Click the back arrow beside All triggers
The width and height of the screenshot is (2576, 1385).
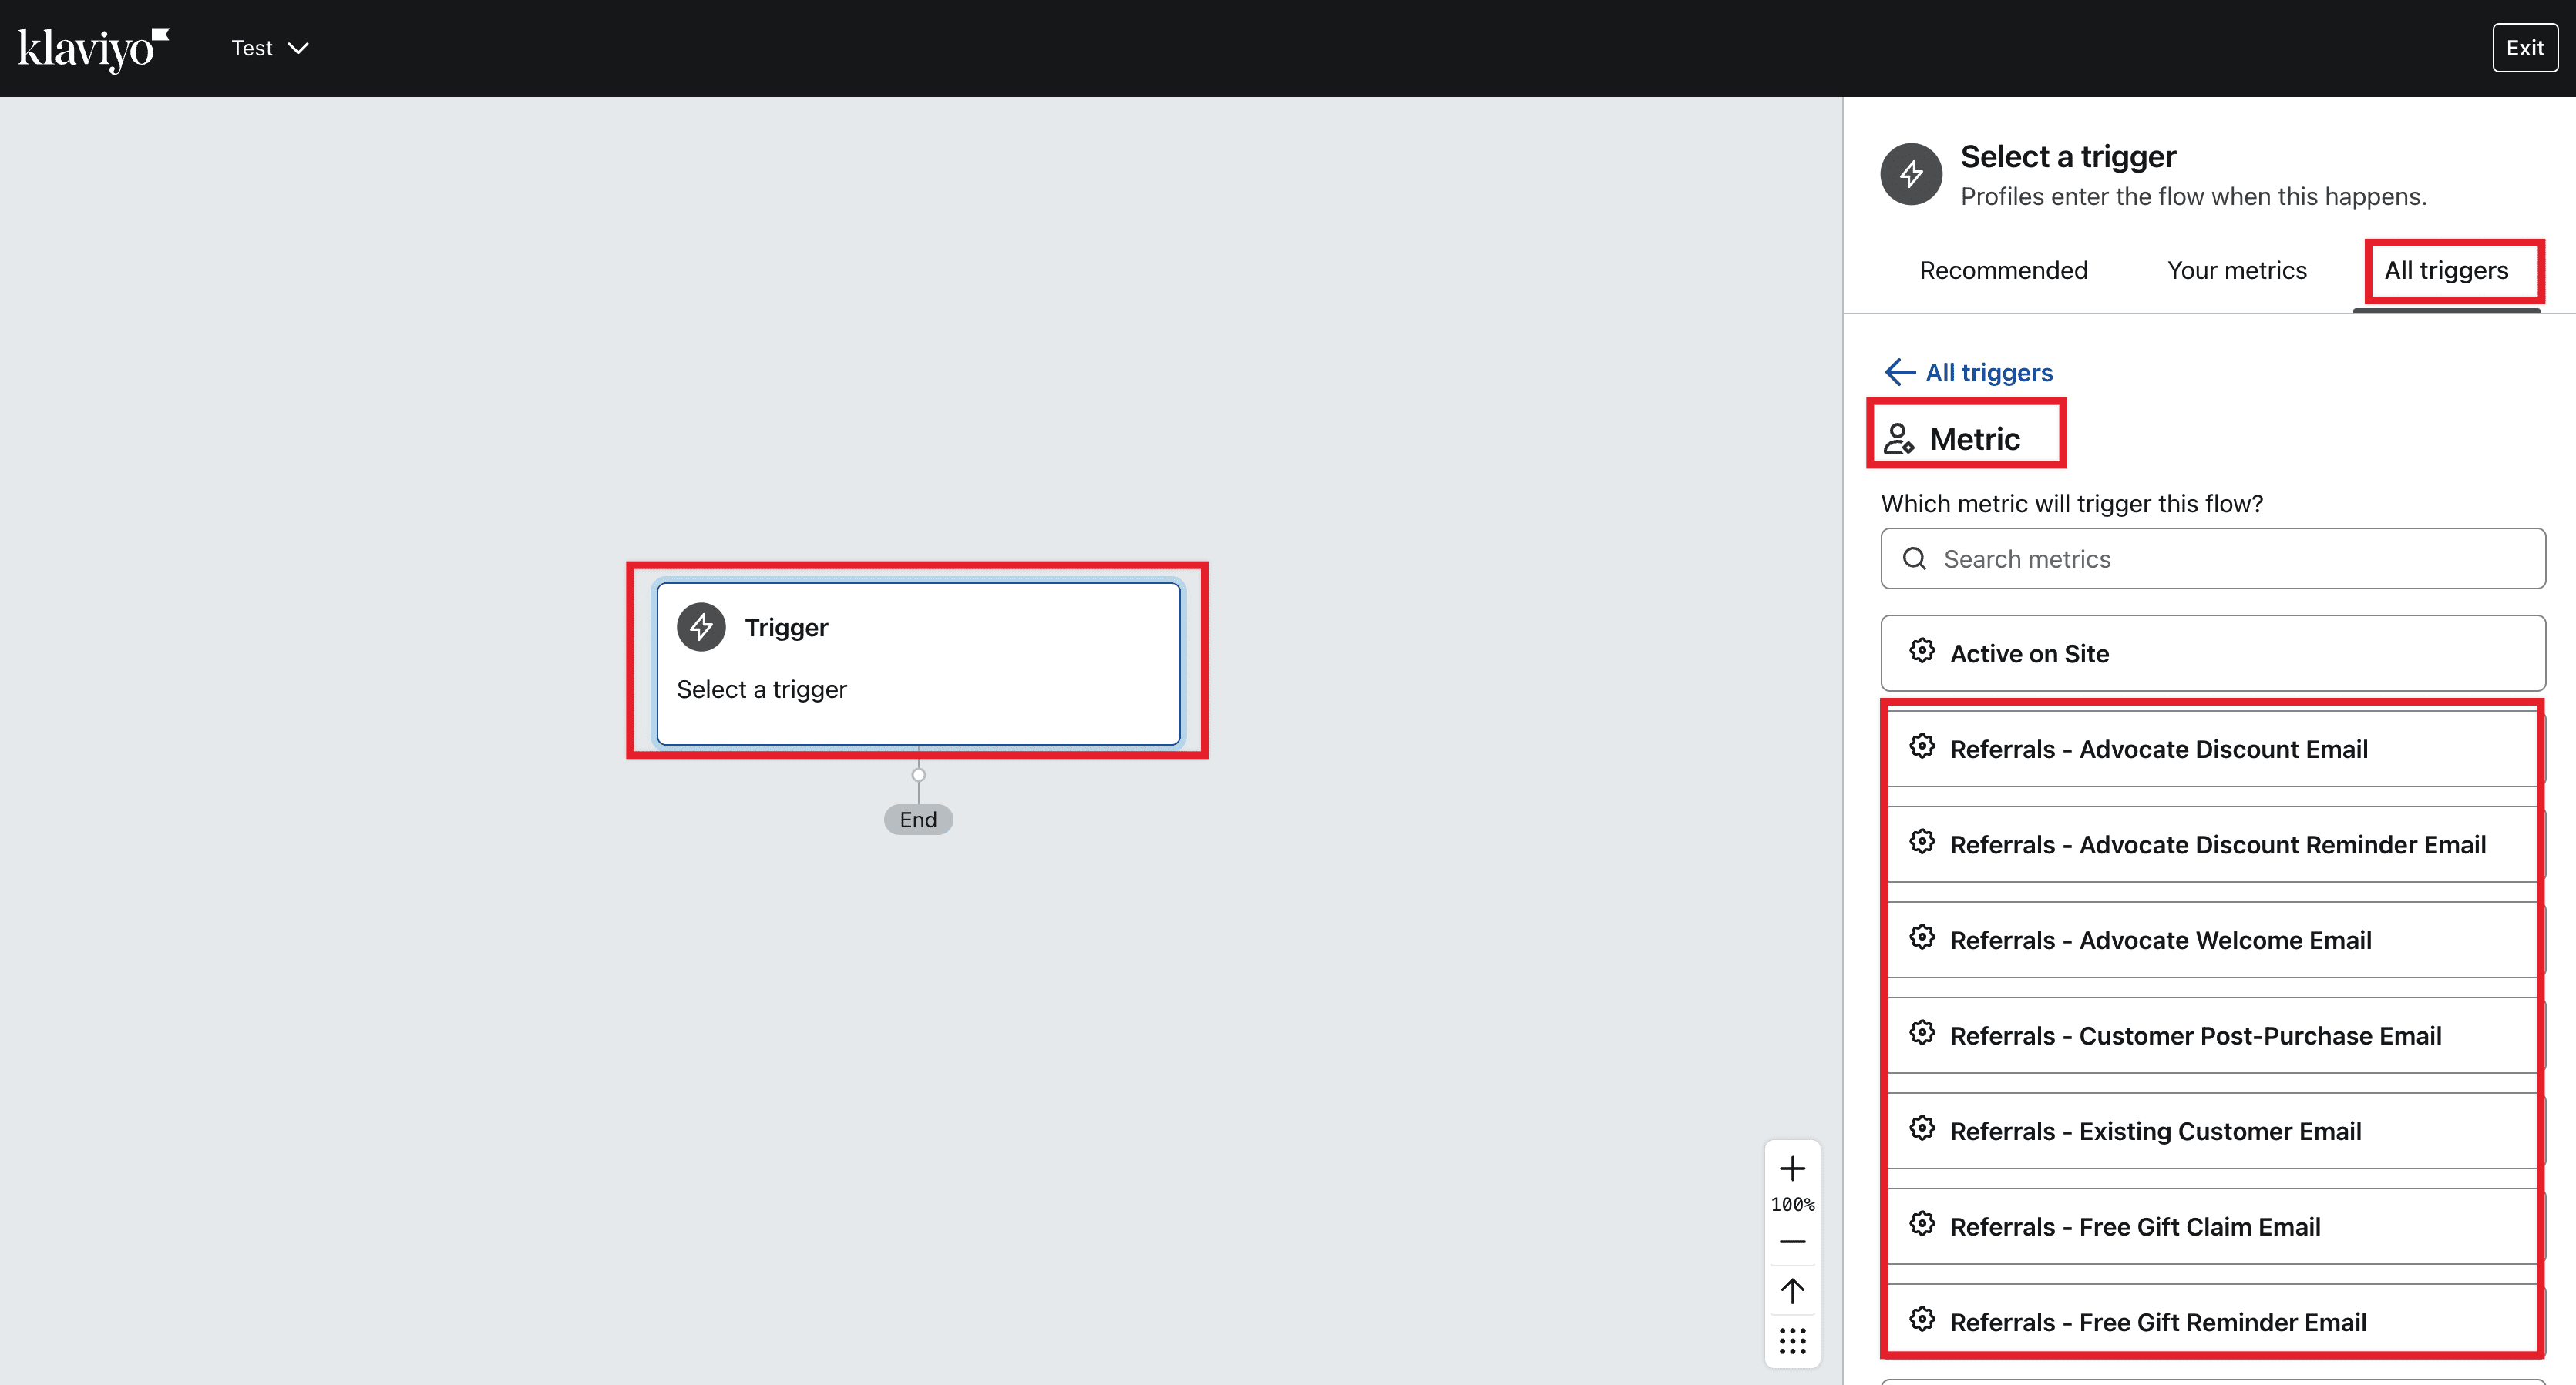click(1899, 373)
